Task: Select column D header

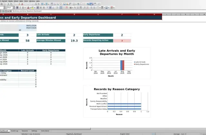Action: click(74, 14)
